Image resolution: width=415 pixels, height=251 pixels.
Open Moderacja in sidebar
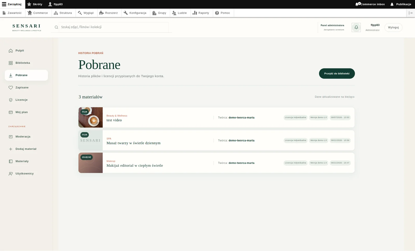pos(26,137)
